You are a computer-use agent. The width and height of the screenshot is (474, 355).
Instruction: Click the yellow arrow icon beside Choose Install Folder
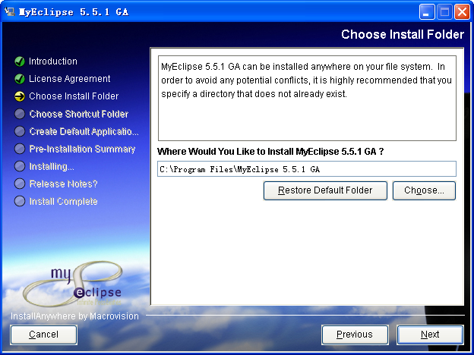tap(20, 96)
